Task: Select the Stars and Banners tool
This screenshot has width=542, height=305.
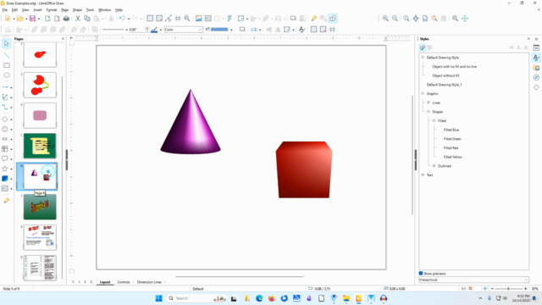Action: coord(5,169)
